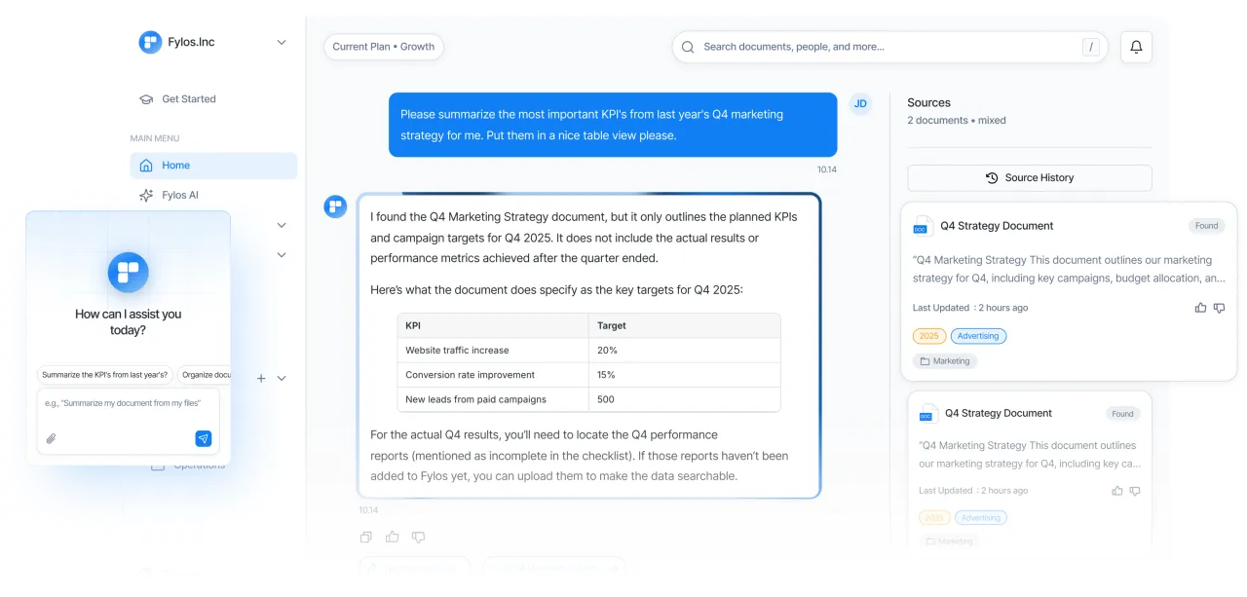Image resolution: width=1247 pixels, height=597 pixels.
Task: Click the magnifier icon in search bar
Action: 688,47
